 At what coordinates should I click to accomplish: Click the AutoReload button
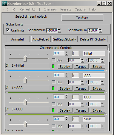(x=41, y=39)
